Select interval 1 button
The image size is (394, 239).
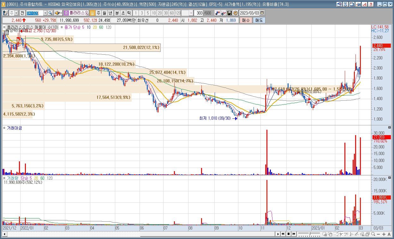click(136, 13)
